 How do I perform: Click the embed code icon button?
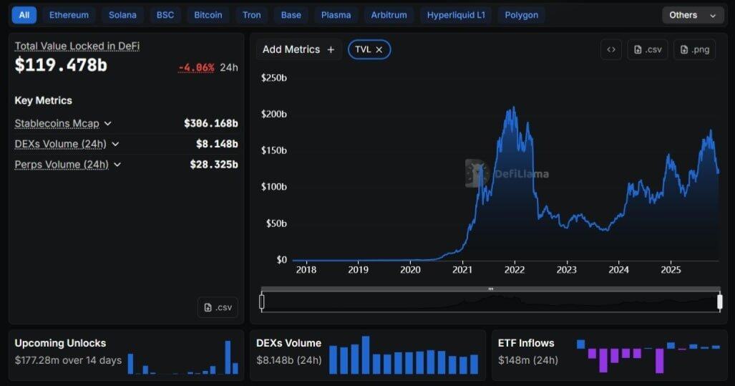tap(611, 49)
